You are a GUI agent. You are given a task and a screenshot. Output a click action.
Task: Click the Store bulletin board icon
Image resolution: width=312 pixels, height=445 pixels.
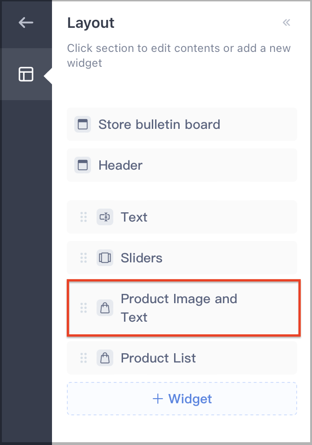point(83,124)
